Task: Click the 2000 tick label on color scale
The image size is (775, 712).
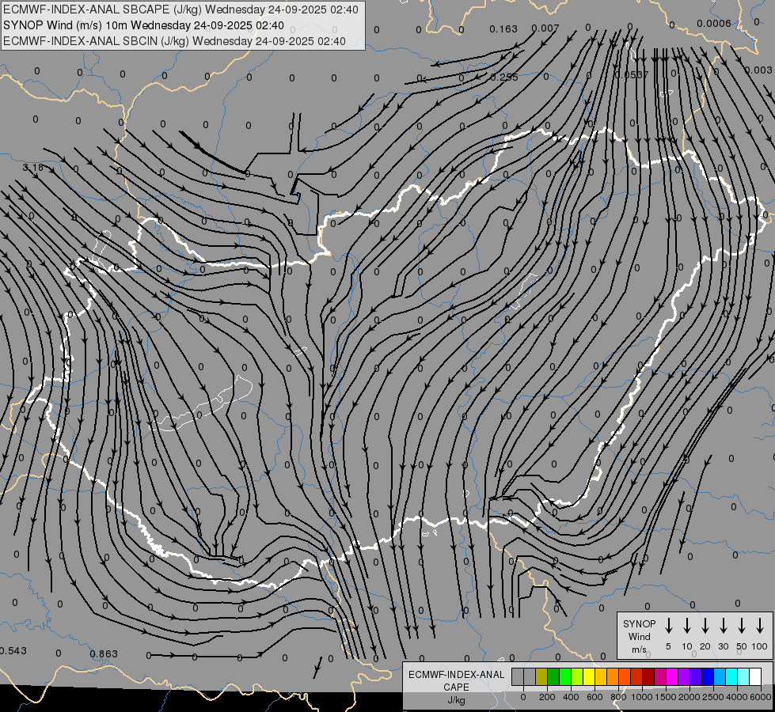Action: [x=689, y=697]
